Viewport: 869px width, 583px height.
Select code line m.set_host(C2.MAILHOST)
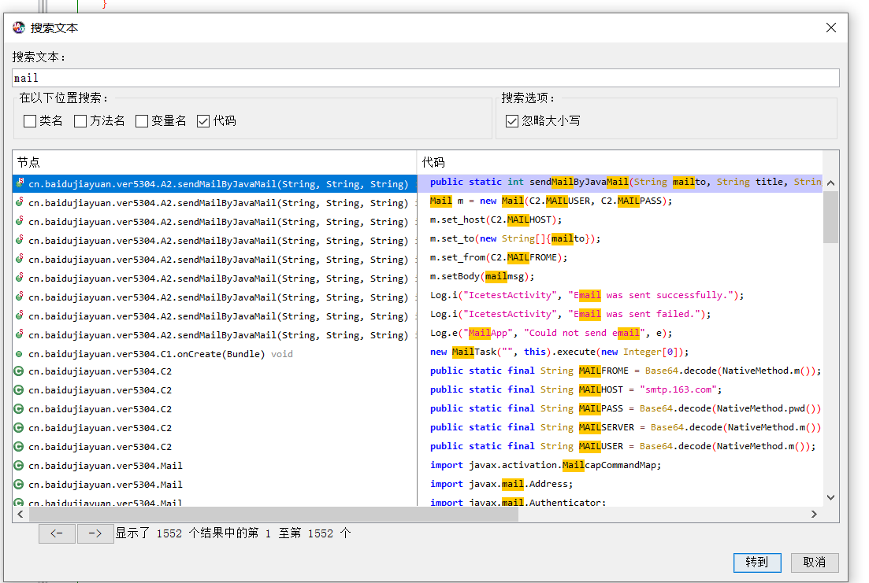(x=496, y=220)
